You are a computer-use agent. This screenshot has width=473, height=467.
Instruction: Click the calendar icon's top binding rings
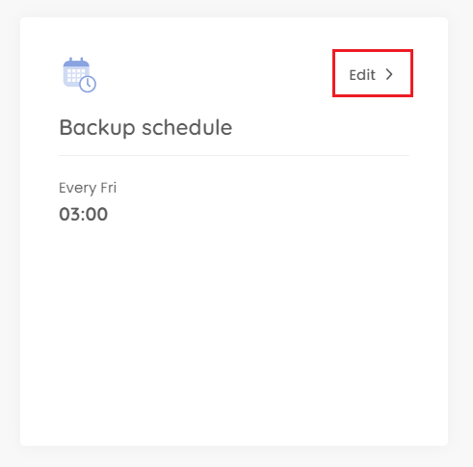pos(76,61)
